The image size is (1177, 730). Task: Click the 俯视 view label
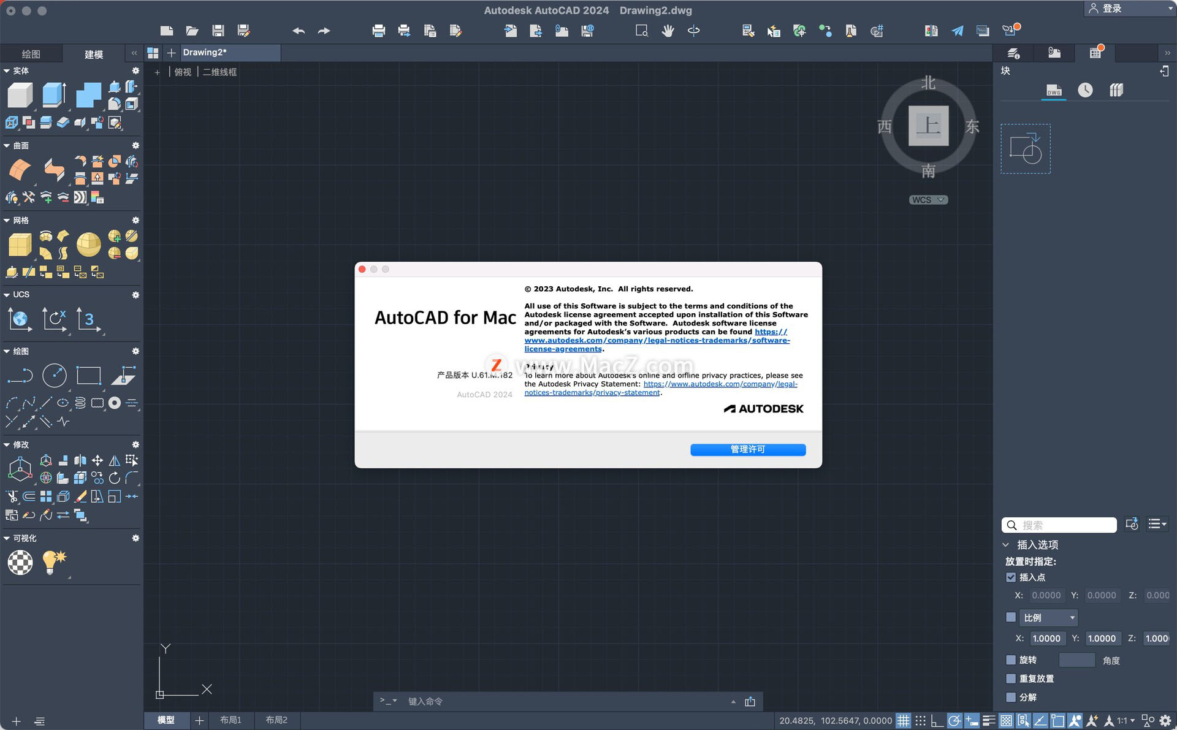point(183,72)
